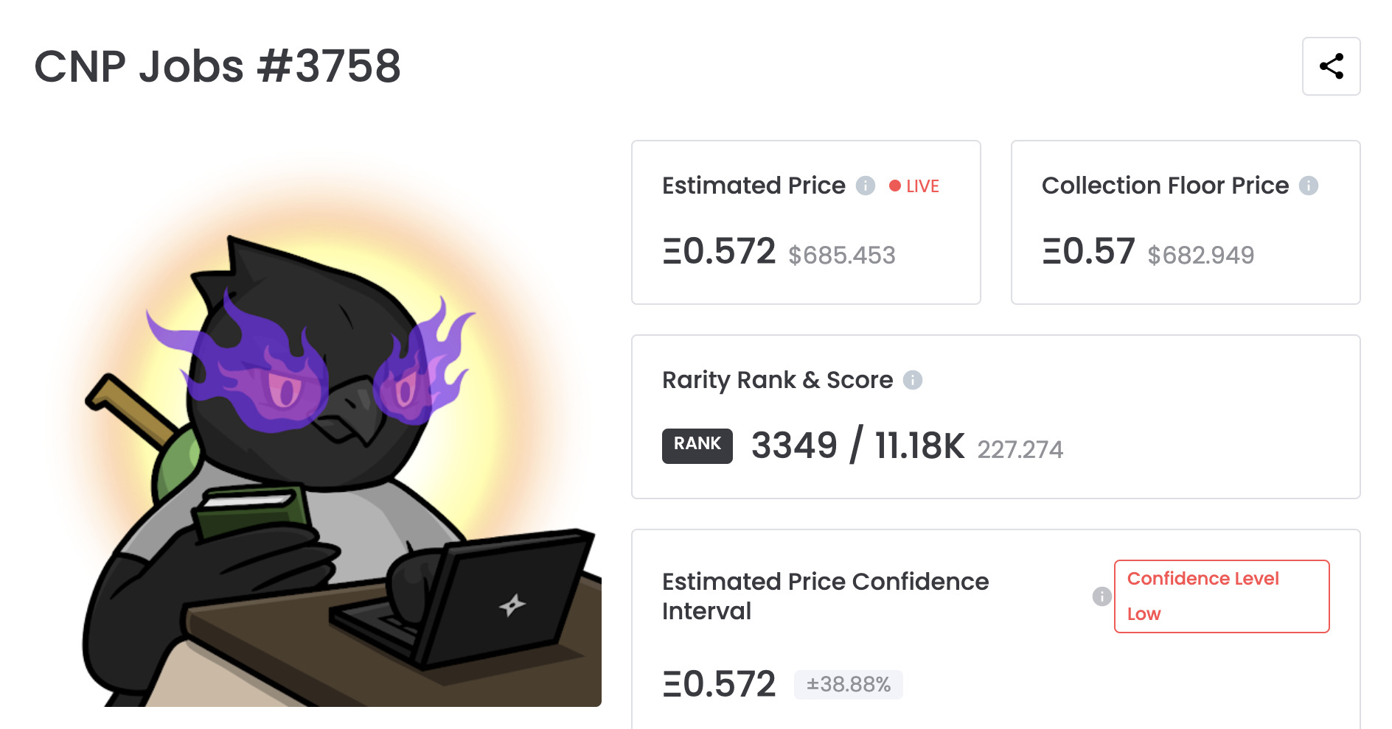Click the share icon button
This screenshot has width=1392, height=729.
pos(1331,66)
